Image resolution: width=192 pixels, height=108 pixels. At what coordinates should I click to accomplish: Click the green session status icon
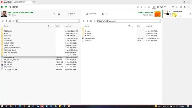pyautogui.click(x=2, y=7)
